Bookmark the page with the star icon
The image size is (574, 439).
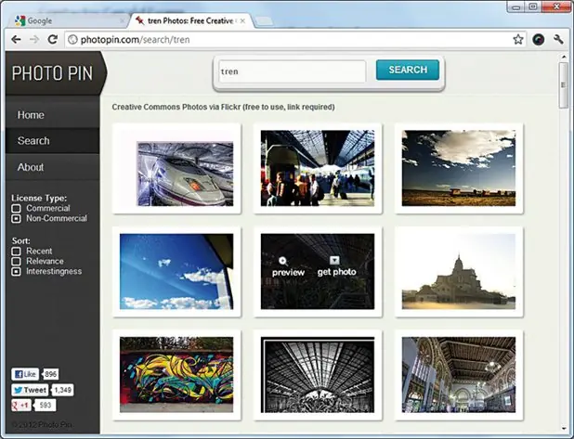pos(518,39)
